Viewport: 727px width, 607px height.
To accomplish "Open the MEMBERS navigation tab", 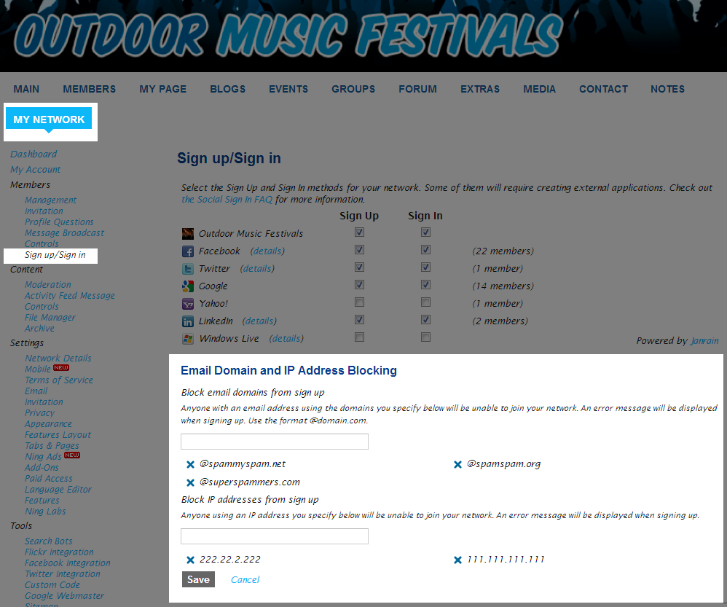I will click(90, 89).
